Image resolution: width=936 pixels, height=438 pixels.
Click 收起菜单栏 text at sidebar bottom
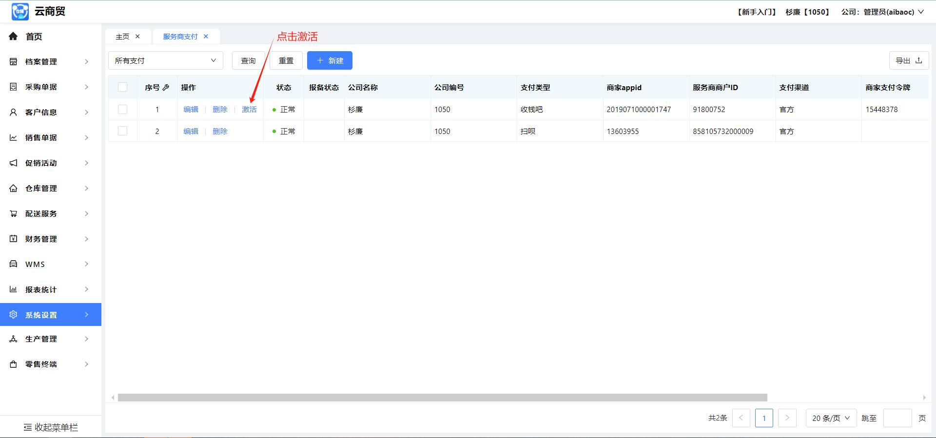(x=56, y=427)
